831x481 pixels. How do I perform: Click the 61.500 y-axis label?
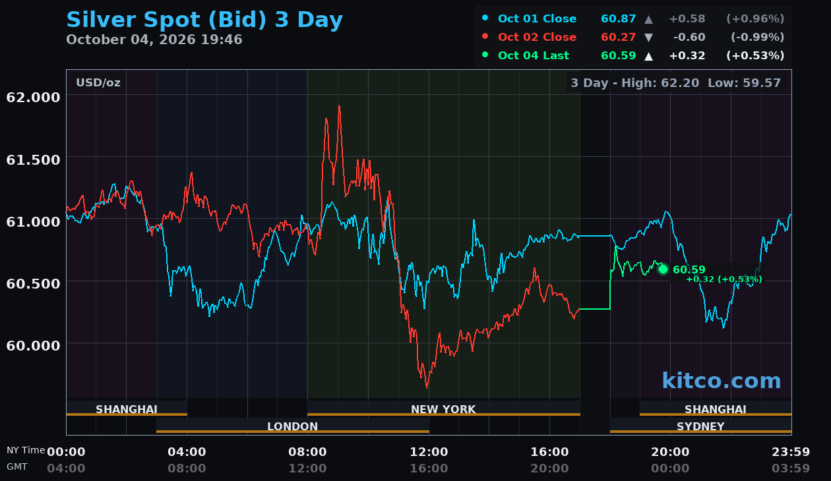click(x=33, y=159)
